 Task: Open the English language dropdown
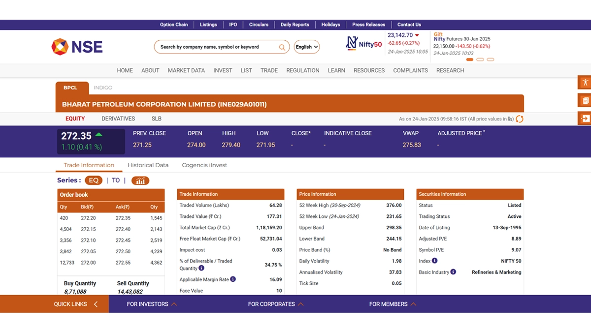(307, 47)
